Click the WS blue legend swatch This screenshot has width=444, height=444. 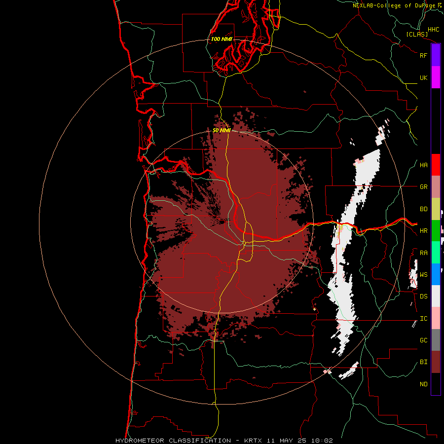(x=436, y=274)
